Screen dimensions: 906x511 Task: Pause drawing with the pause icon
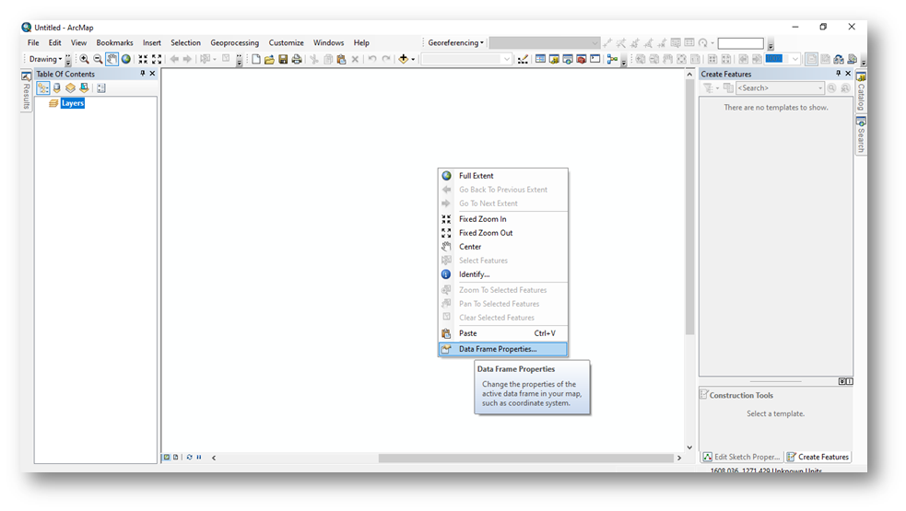point(199,458)
